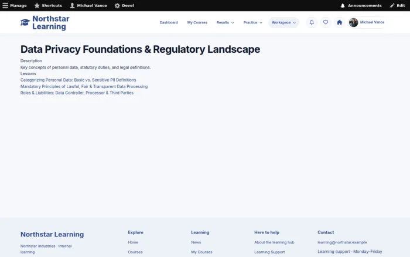Open Learning Support footer link
The image size is (410, 257).
tap(269, 252)
